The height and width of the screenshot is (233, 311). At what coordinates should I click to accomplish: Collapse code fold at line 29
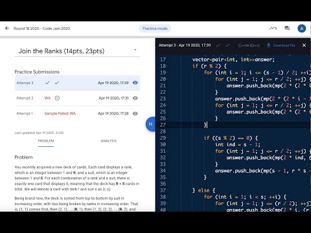pyautogui.click(x=167, y=138)
